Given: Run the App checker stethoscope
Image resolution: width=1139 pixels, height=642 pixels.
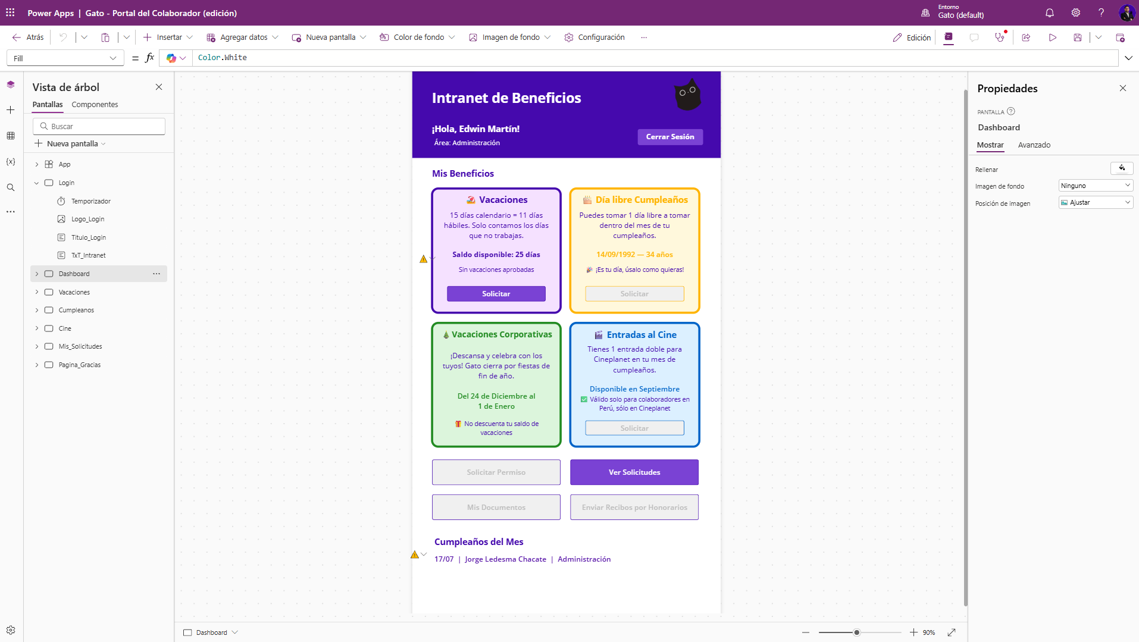Looking at the screenshot, I should pyautogui.click(x=1000, y=37).
